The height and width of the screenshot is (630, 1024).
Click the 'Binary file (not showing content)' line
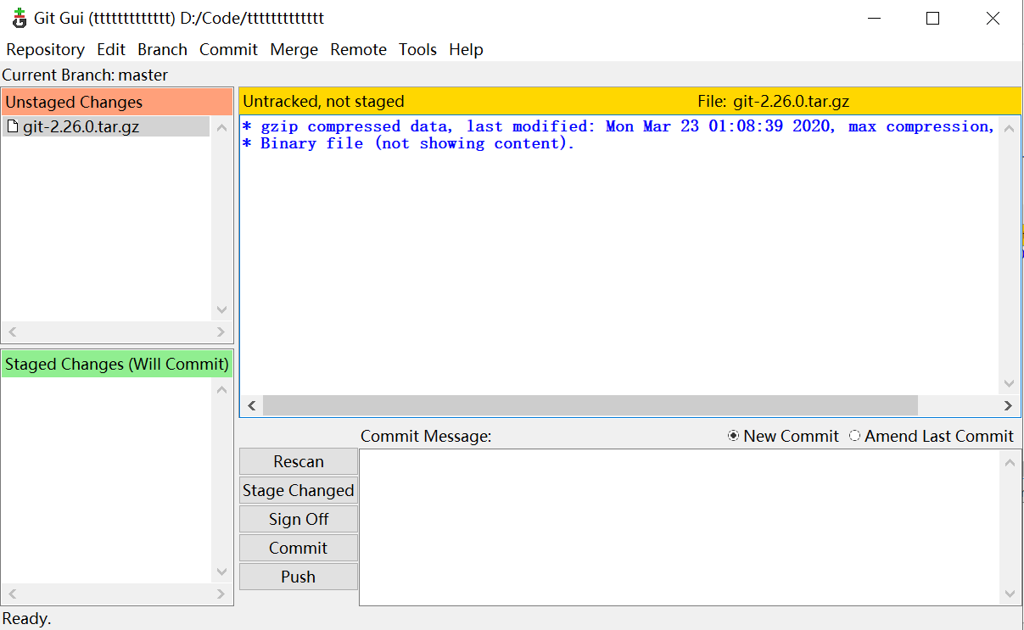tap(408, 143)
